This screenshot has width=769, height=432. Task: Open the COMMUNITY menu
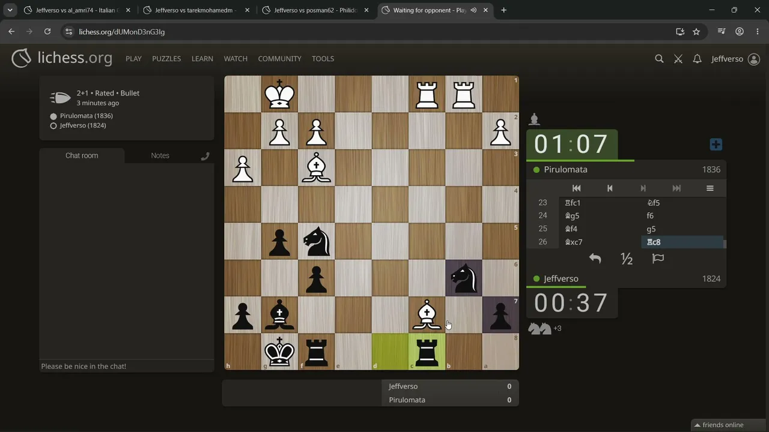pos(279,59)
